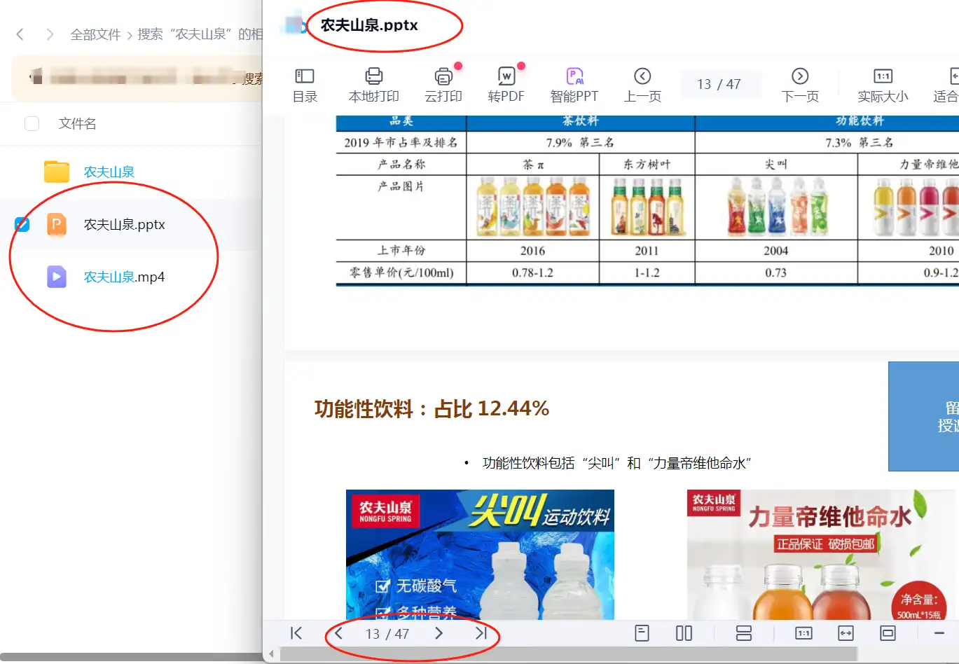Image resolution: width=959 pixels, height=664 pixels.
Task: Jump to last page in bottom bar
Action: [481, 633]
